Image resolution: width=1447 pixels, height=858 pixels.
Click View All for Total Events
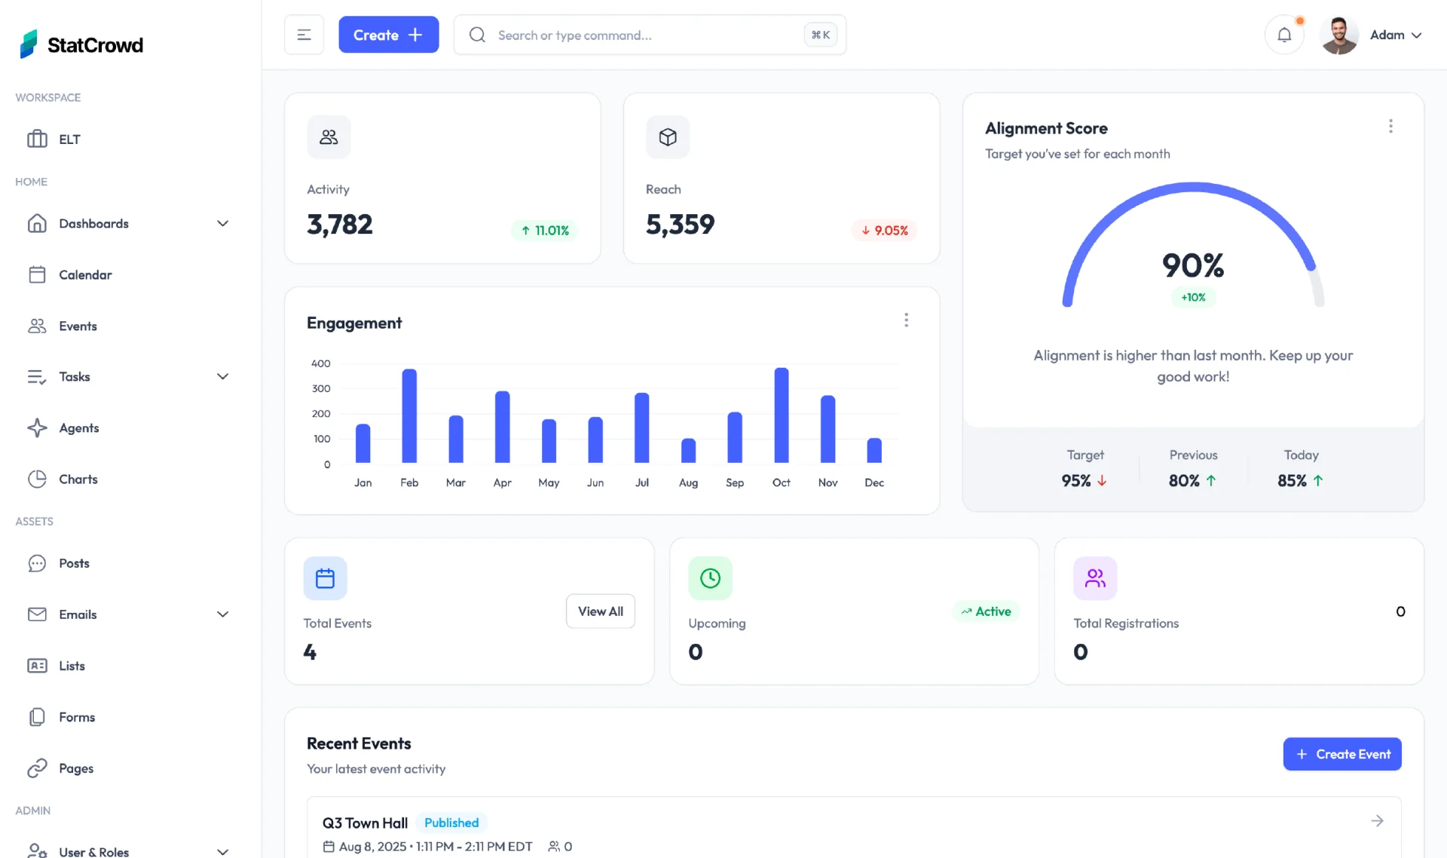pos(600,611)
